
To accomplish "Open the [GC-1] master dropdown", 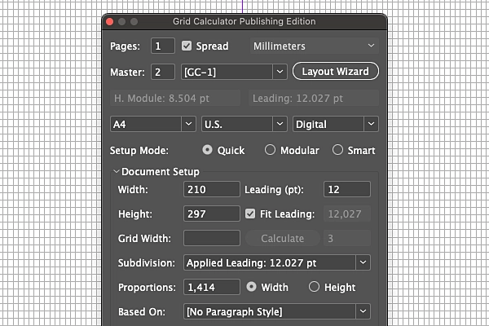I will [x=234, y=72].
